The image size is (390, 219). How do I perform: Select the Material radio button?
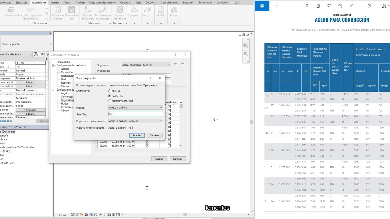coord(110,91)
